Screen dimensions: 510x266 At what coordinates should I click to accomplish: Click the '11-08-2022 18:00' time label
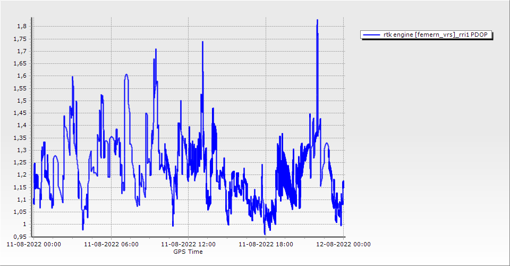[265, 244]
